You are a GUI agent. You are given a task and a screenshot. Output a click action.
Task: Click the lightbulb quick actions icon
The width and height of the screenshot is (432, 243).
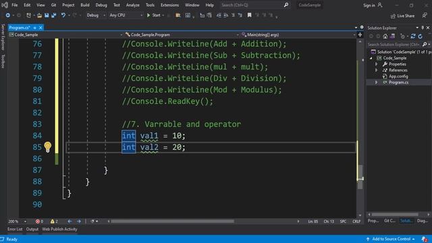coord(48,147)
